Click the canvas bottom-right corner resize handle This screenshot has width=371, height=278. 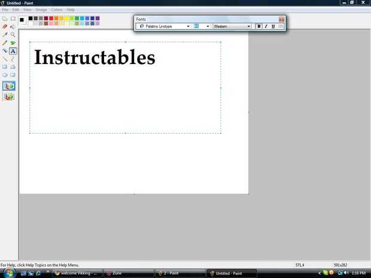tap(248, 194)
